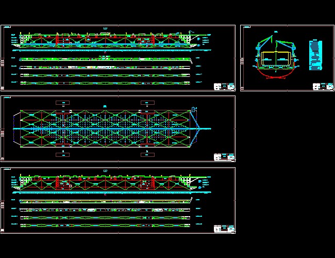Select the second deck strip in the bottom sheet
This screenshot has width=335, height=258.
click(x=105, y=210)
